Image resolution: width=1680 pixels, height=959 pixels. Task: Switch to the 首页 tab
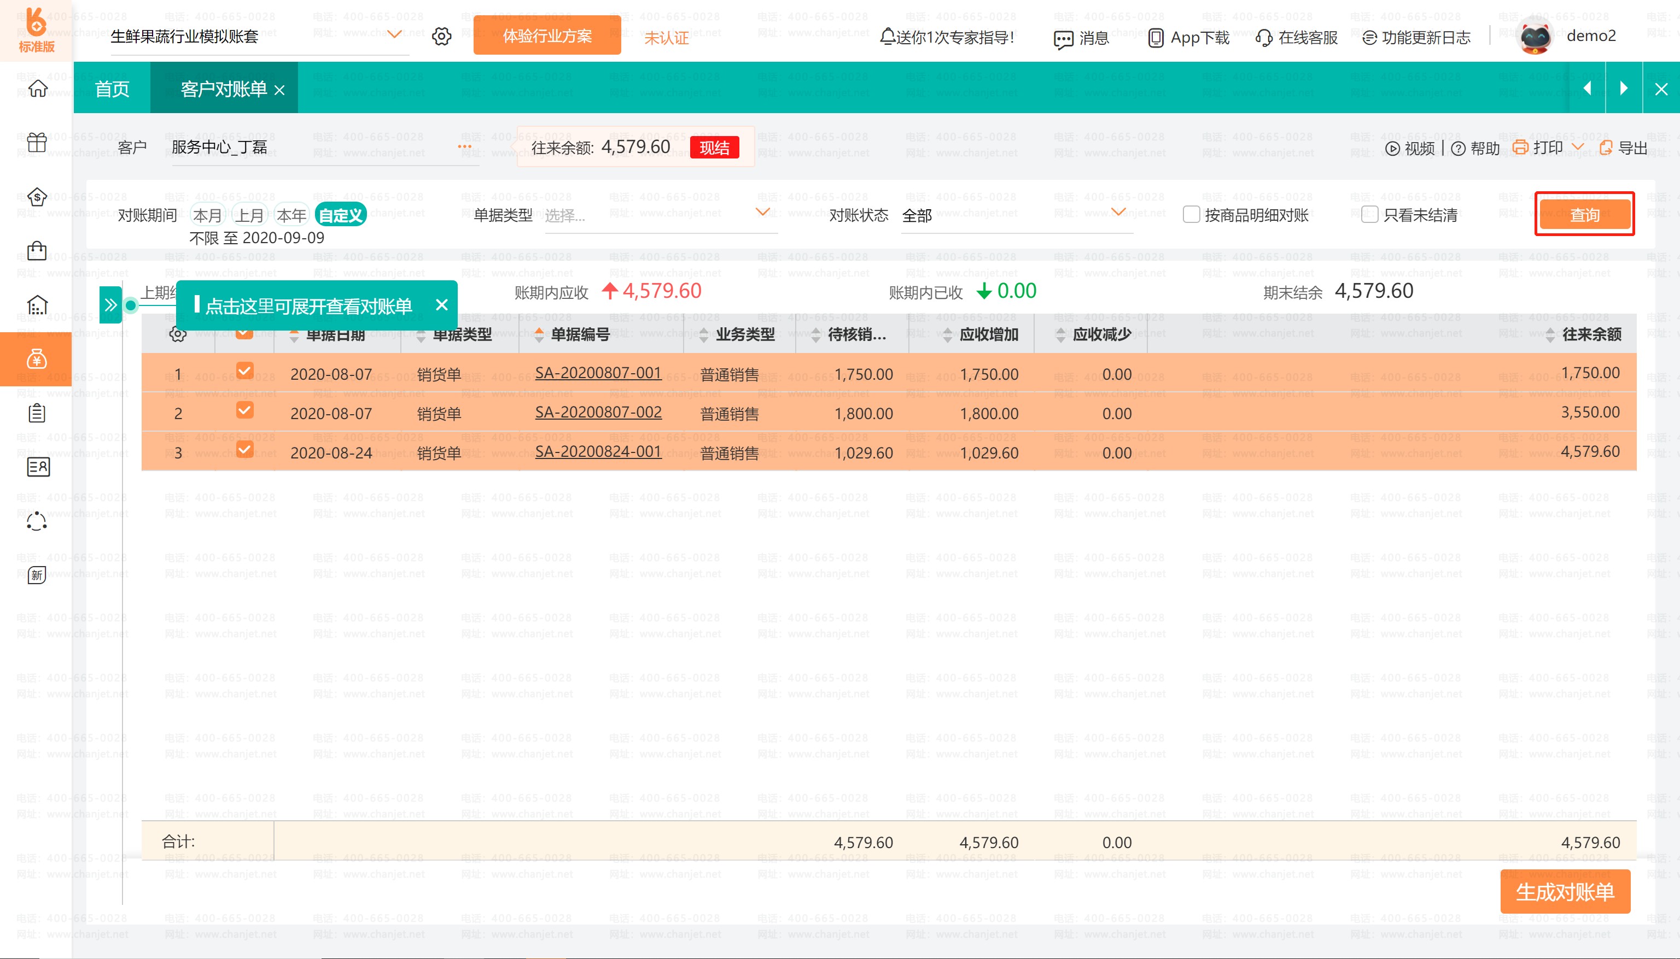[x=112, y=89]
